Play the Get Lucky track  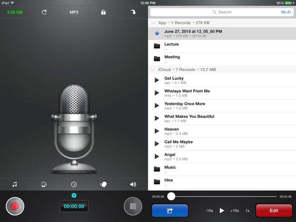157,80
